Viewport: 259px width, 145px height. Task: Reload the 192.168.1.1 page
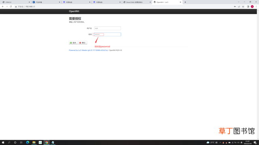coord(11,6)
